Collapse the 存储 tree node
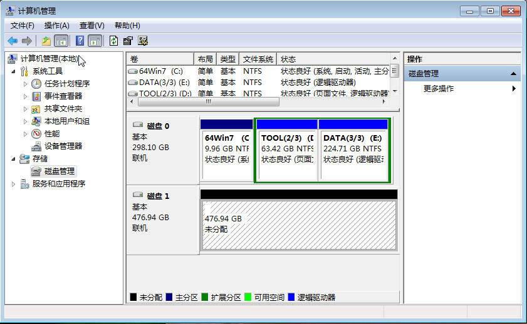527x324 pixels. click(13, 159)
